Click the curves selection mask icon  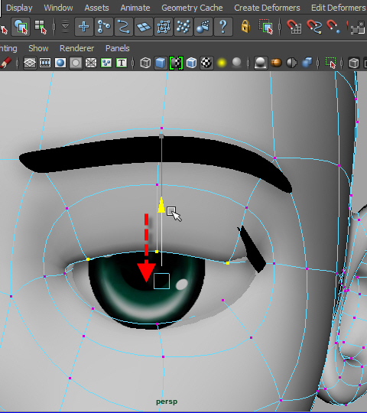(123, 27)
